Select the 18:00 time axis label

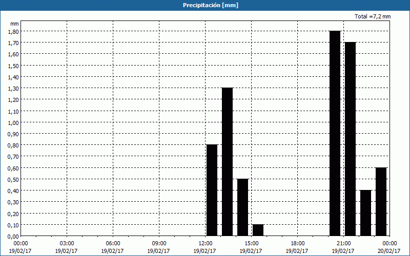click(297, 244)
